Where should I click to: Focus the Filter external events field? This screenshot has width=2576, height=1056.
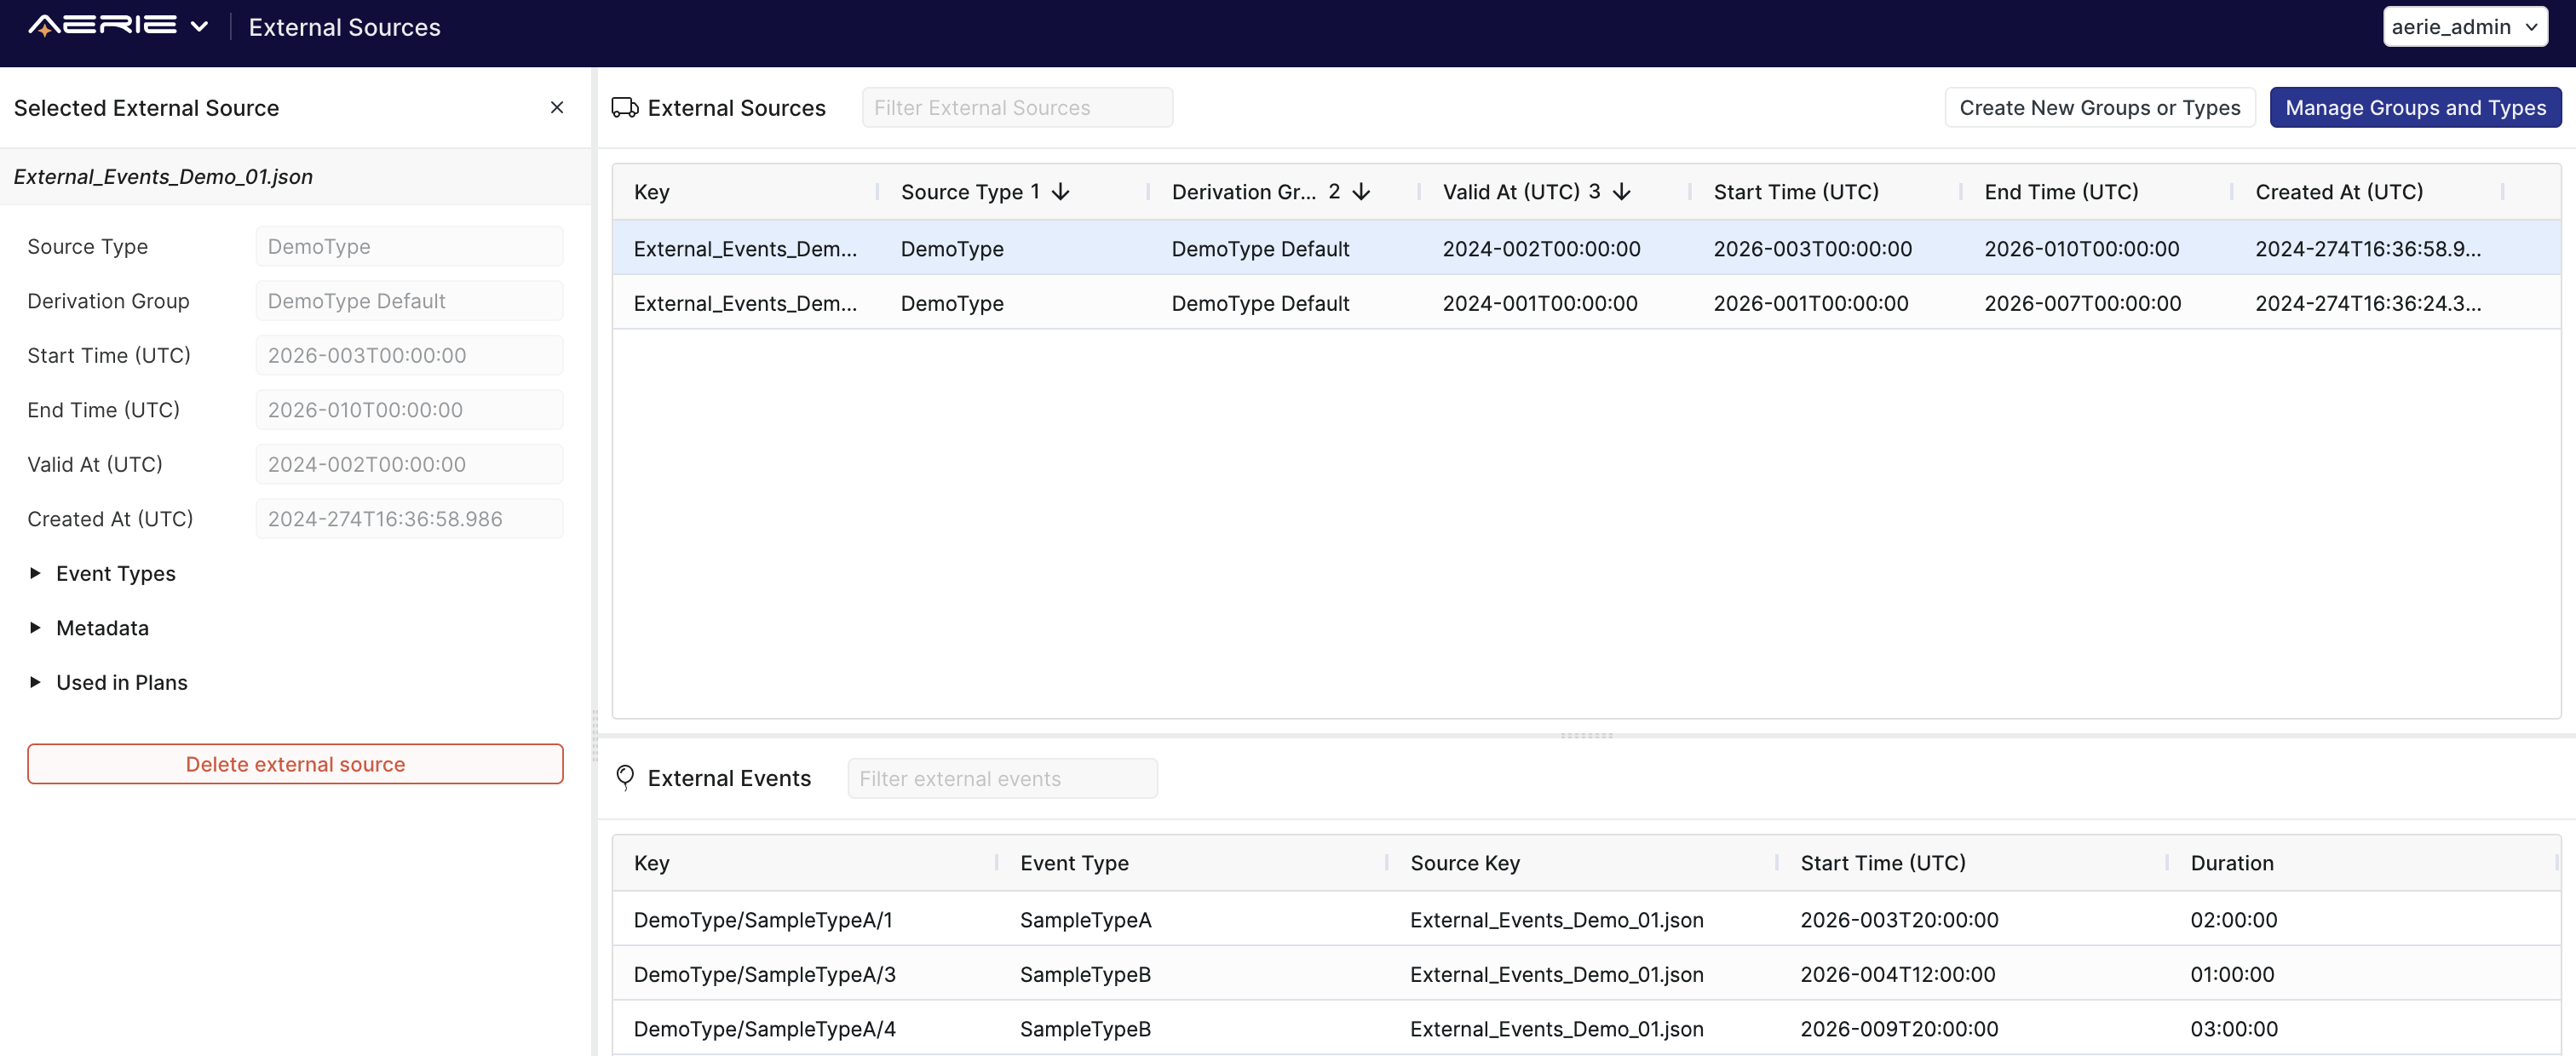point(1002,778)
